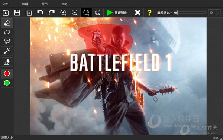This screenshot has height=140, width=223.
Task: Click the 处理图像 process button
Action: [x=117, y=13]
